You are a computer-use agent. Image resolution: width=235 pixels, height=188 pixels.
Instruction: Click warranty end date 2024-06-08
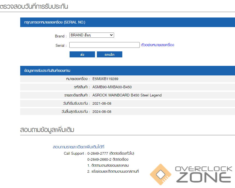[x=102, y=112]
